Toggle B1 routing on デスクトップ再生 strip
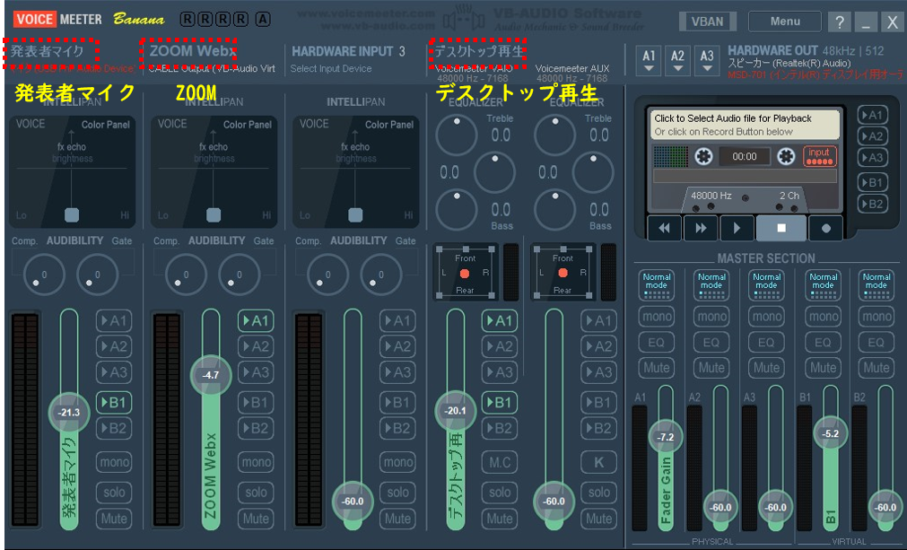The image size is (907, 550). (x=499, y=403)
